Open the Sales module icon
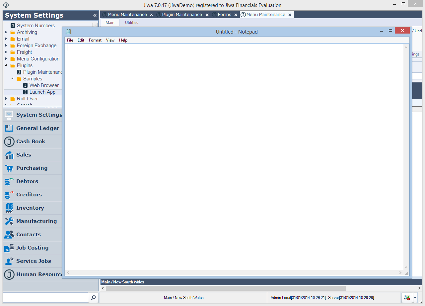 click(x=9, y=155)
